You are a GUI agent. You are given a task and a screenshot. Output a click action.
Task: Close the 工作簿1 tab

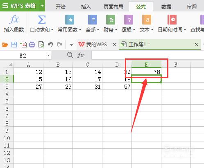[196, 45]
